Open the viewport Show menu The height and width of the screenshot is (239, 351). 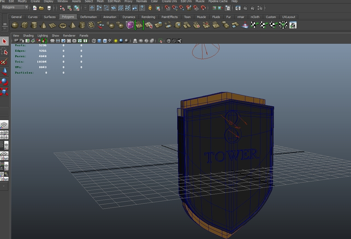click(x=55, y=35)
